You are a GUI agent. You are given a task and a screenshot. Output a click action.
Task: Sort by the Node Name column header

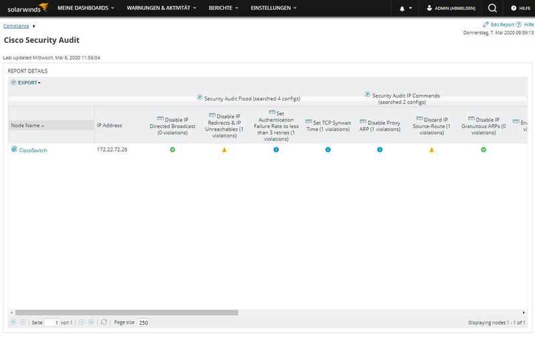click(x=51, y=125)
